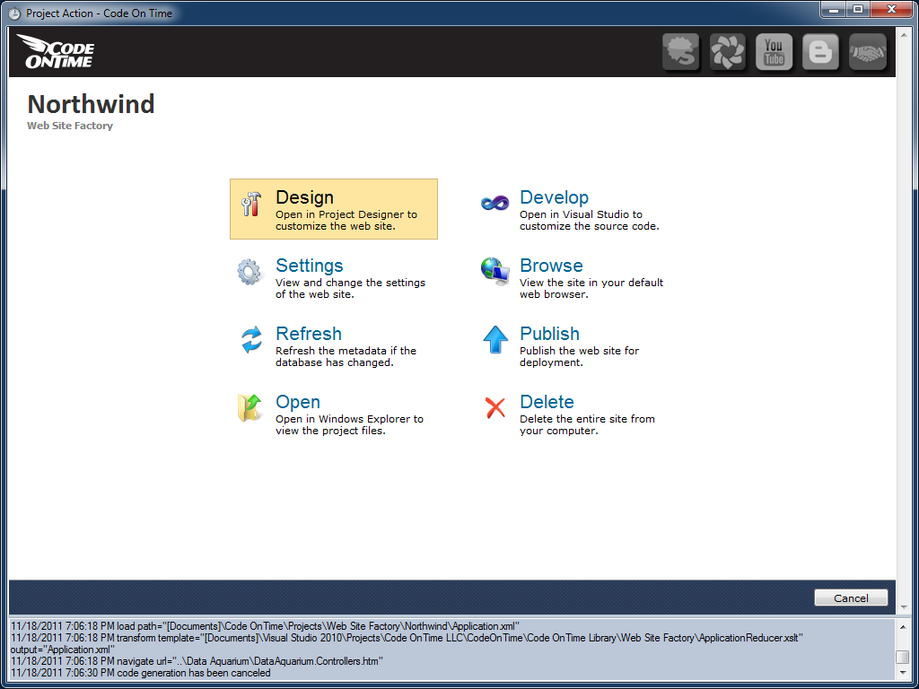This screenshot has width=919, height=689.
Task: Click the Browse globe icon
Action: (495, 272)
